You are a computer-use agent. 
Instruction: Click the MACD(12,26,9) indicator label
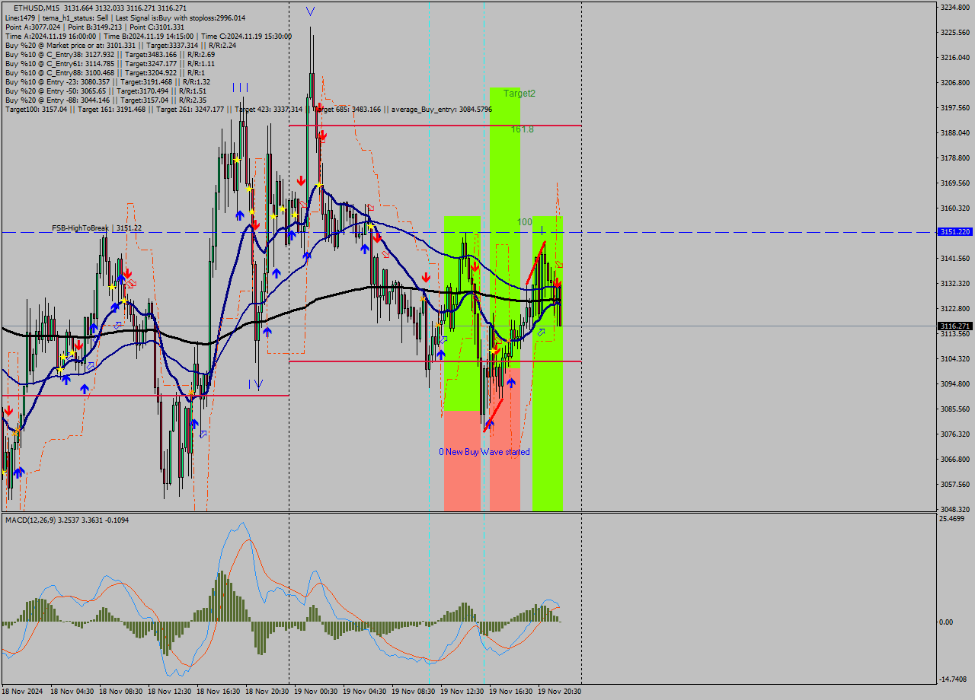(67, 520)
